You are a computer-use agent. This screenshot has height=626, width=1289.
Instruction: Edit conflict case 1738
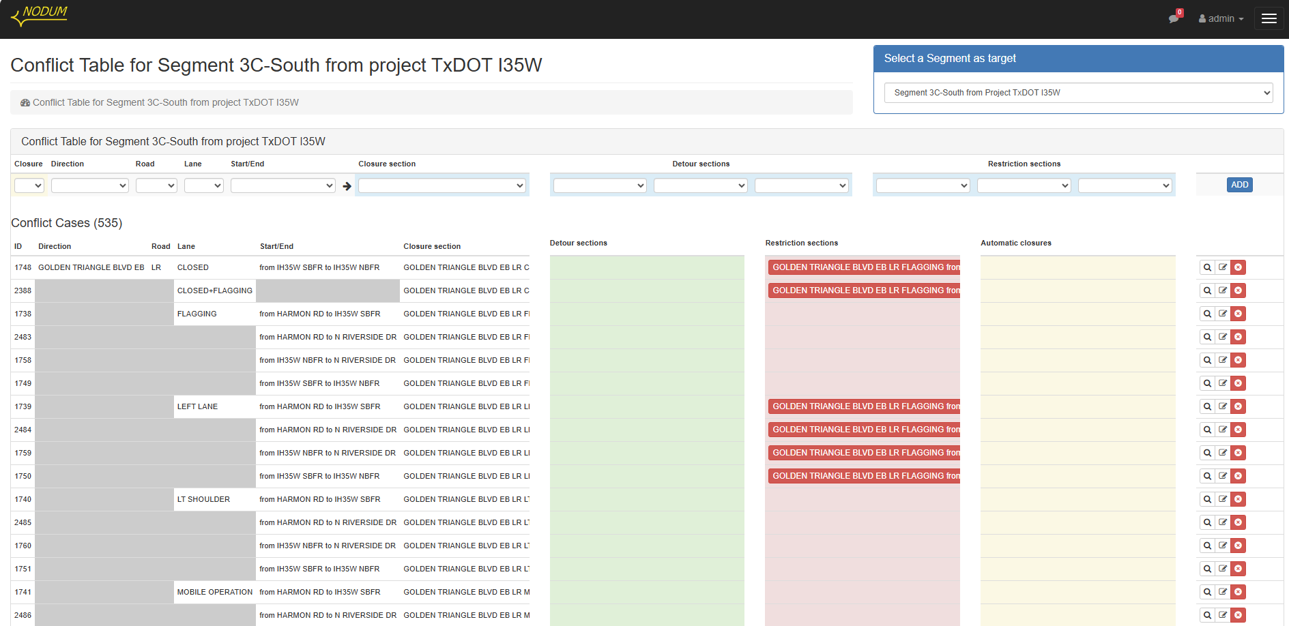point(1223,314)
